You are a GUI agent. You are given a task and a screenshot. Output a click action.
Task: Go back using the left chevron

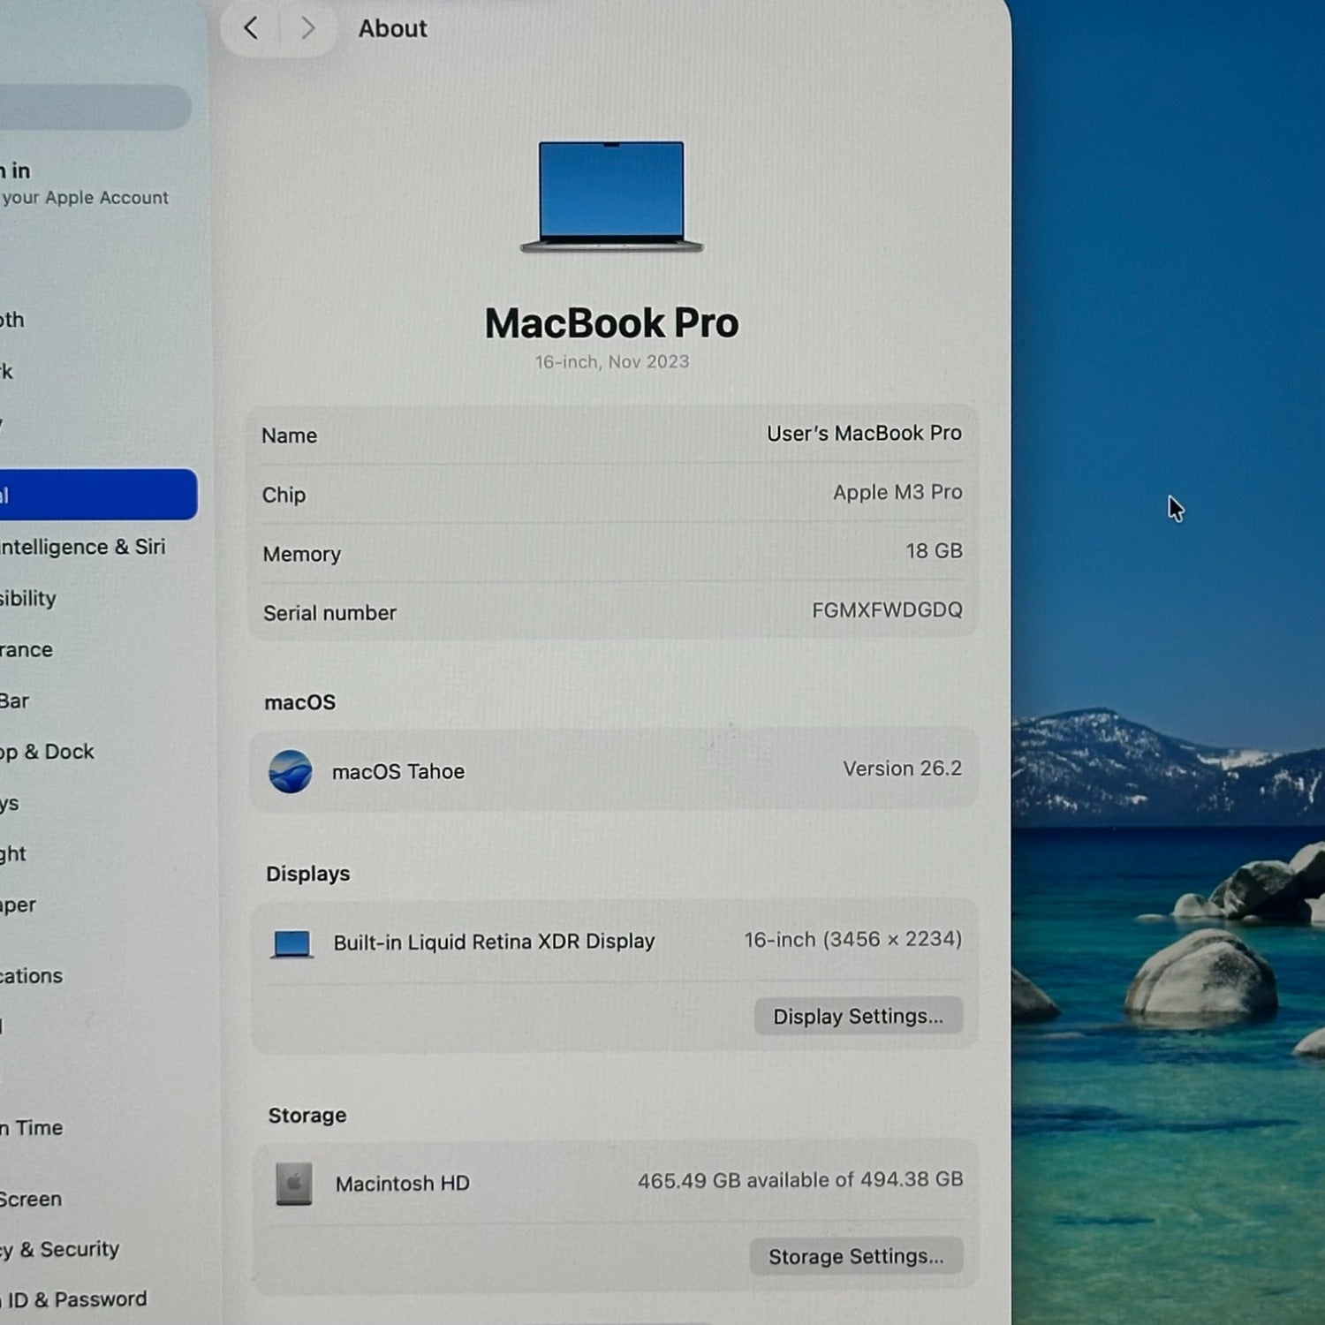tap(251, 29)
